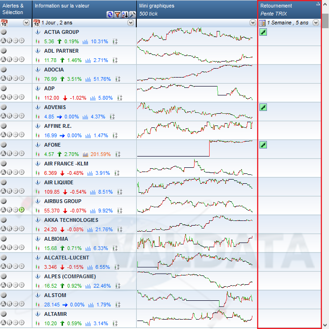Image resolution: width=329 pixels, height=329 pixels.
Task: Toggle alert A for ALSTOM
Action: pyautogui.click(x=3, y=304)
